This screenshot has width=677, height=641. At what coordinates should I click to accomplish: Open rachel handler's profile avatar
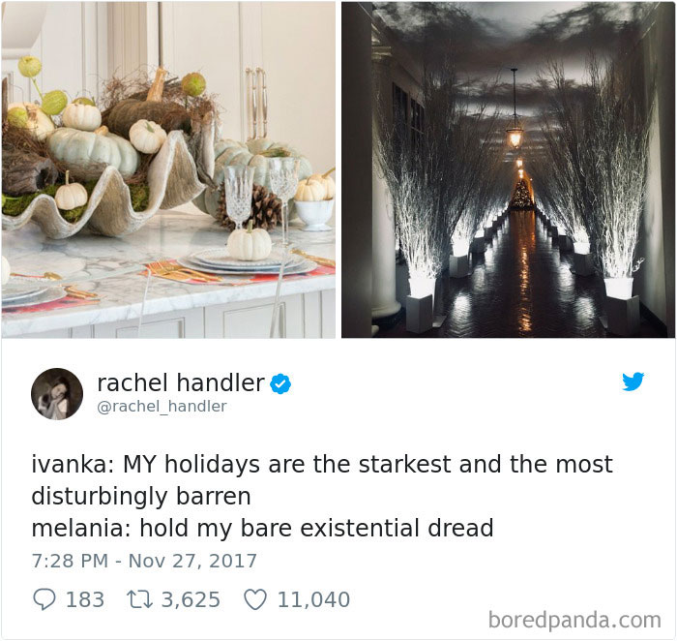(x=57, y=394)
